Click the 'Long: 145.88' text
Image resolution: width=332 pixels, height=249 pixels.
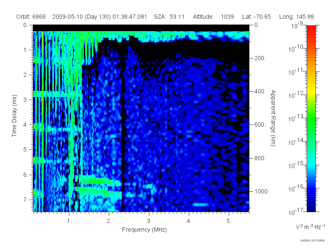pos(296,17)
